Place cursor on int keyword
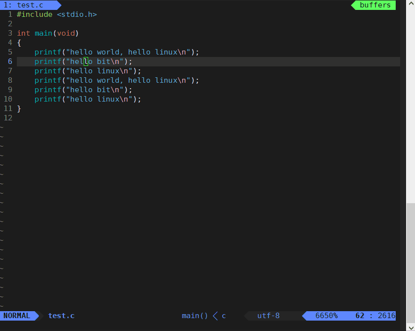415x331 pixels. pos(24,33)
